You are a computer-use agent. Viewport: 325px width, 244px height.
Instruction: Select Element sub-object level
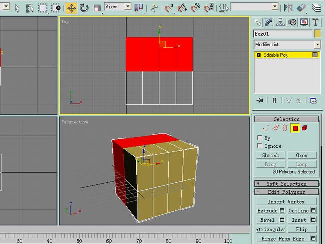tap(304, 128)
